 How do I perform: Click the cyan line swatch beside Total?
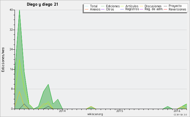87,6
